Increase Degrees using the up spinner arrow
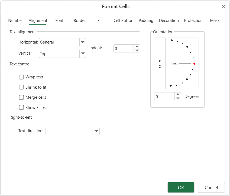230x196 pixels. (178, 95)
